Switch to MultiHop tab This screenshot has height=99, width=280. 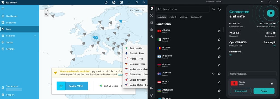pyautogui.click(x=183, y=17)
